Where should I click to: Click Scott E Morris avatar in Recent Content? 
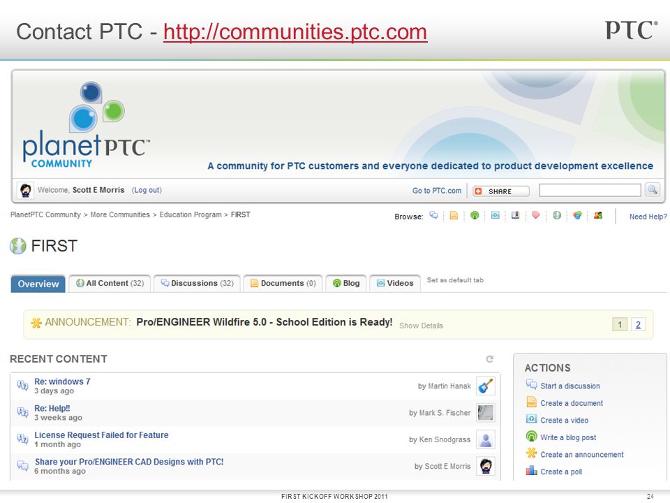(486, 466)
